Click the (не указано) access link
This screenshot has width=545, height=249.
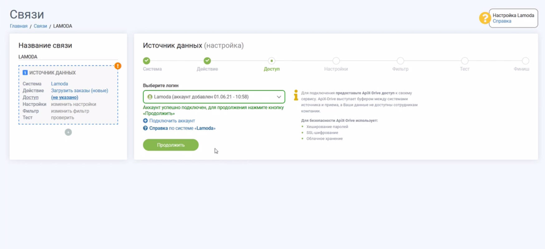[x=65, y=98]
